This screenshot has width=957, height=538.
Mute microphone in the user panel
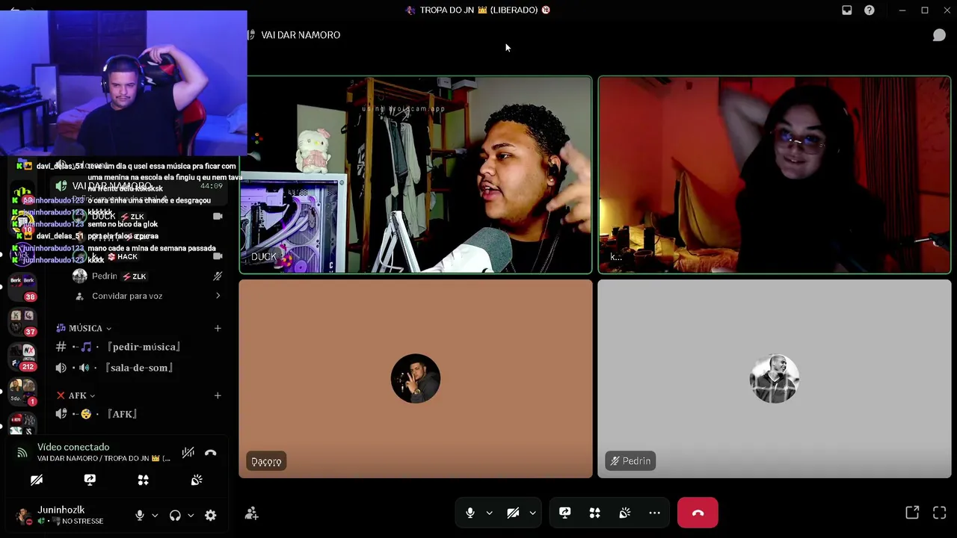pos(140,515)
